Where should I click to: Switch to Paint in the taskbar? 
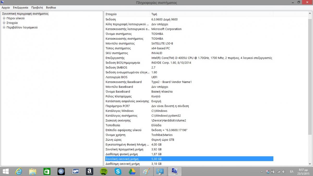click(146, 172)
